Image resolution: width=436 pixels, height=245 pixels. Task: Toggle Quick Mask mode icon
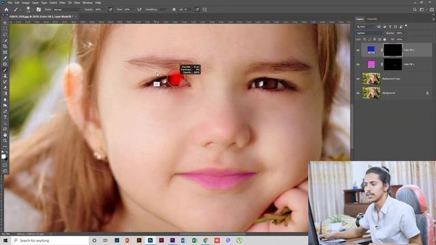[5, 165]
